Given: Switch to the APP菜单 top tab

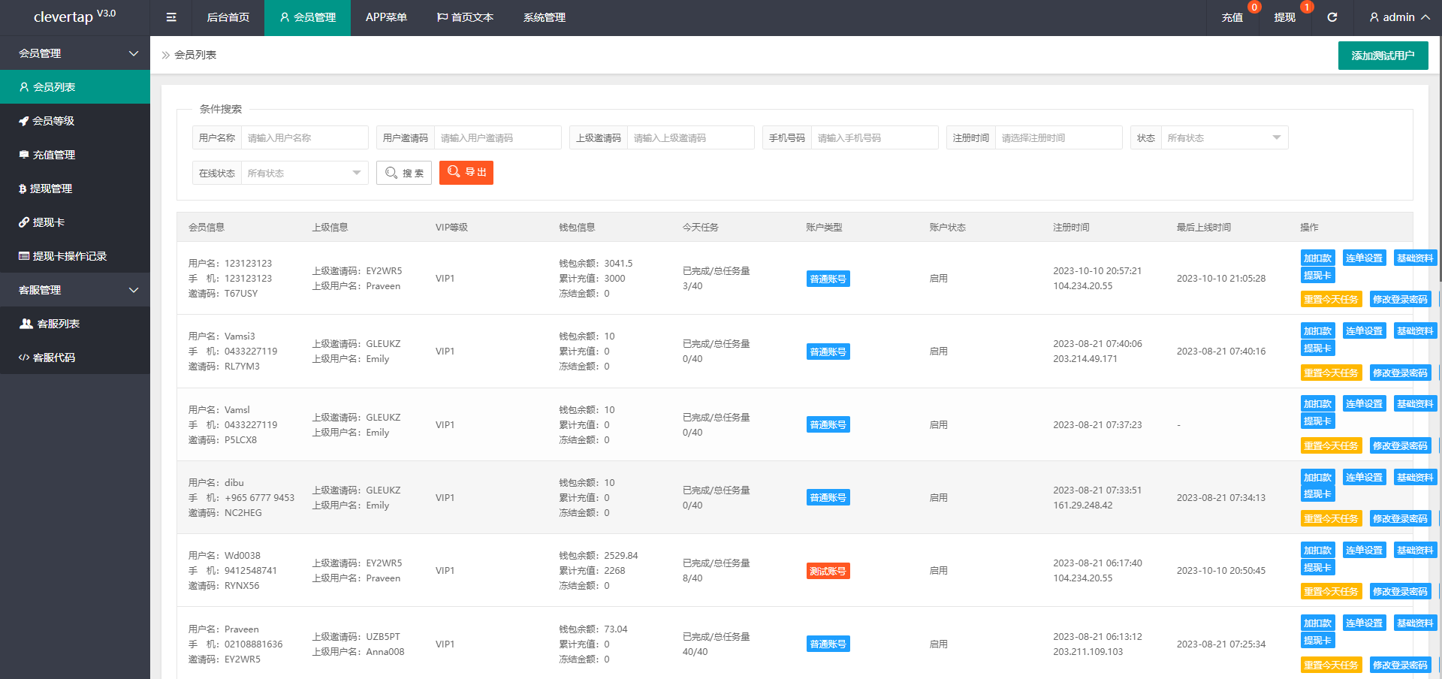Looking at the screenshot, I should [386, 17].
